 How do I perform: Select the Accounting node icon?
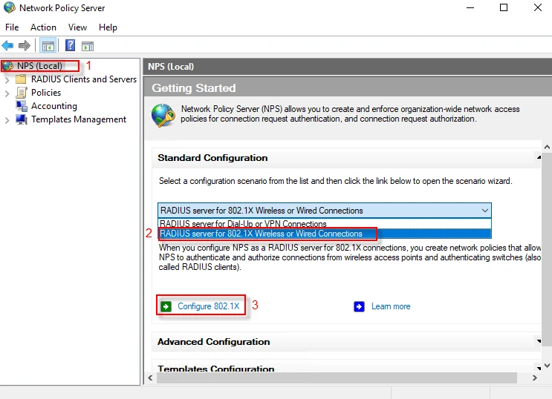[x=22, y=106]
